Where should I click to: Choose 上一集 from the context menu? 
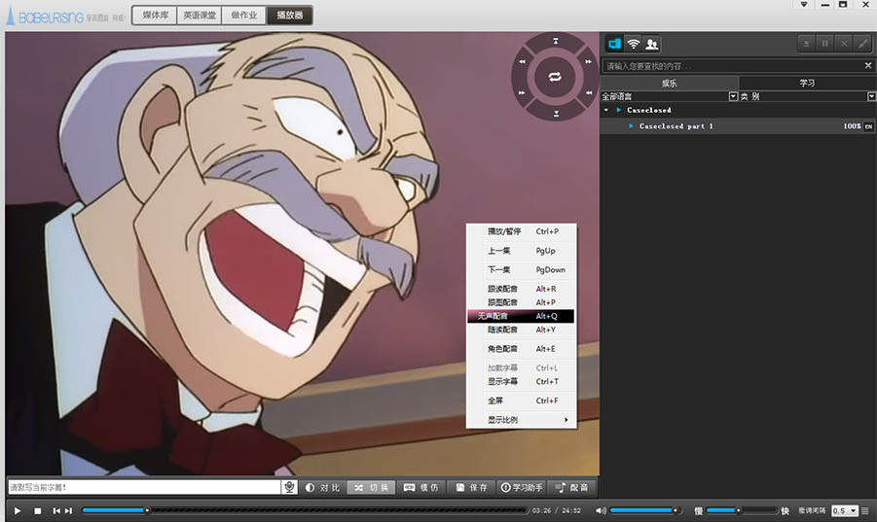[521, 251]
